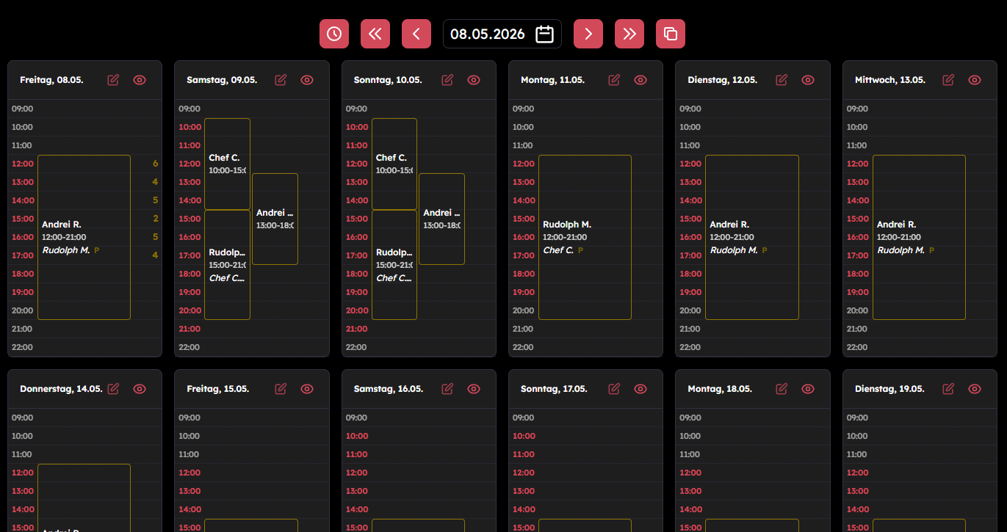Viewport: 1007px width, 532px height.
Task: Edit the Freitag, 08.05. schedule
Action: 113,80
